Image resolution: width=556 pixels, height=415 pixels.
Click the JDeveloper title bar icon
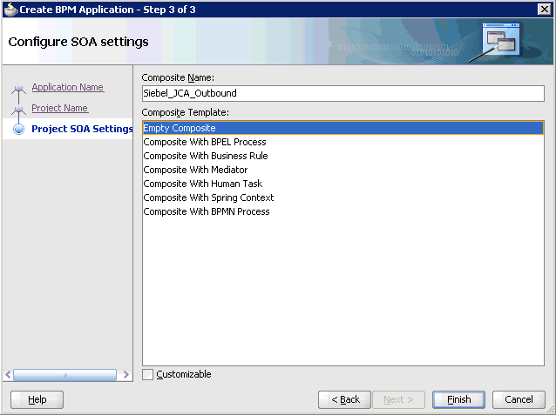[x=10, y=10]
